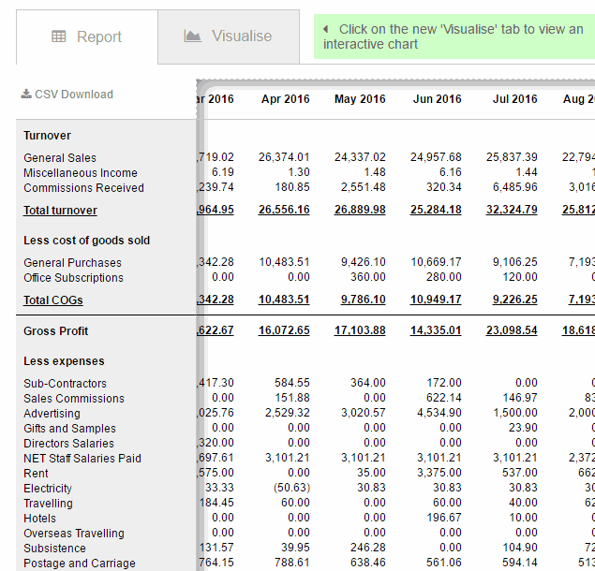Open July total turnover 32,324.79

click(x=512, y=210)
